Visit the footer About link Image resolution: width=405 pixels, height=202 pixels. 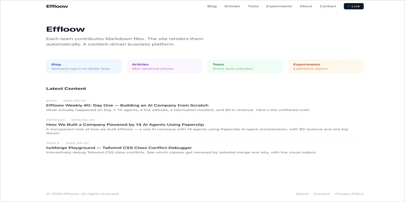click(x=302, y=194)
